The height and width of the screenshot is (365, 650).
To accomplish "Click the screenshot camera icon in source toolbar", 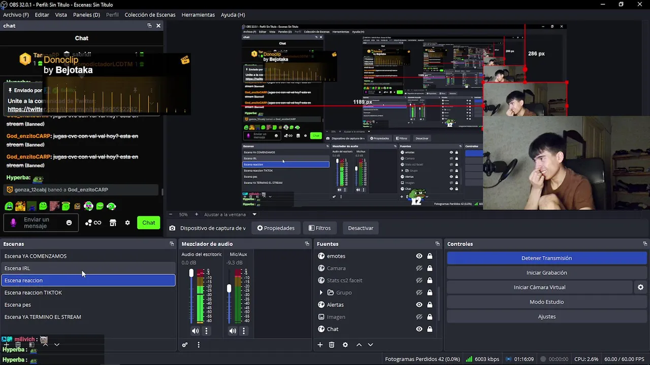I will [x=172, y=228].
